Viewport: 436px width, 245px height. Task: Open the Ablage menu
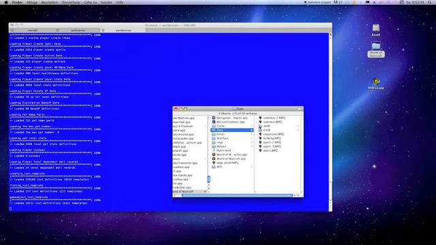coord(32,2)
